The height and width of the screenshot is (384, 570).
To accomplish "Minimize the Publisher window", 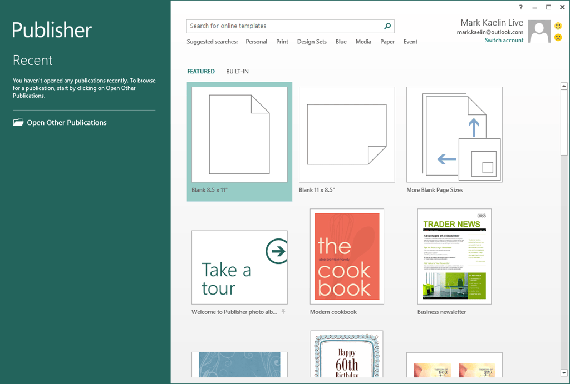I will coord(534,7).
